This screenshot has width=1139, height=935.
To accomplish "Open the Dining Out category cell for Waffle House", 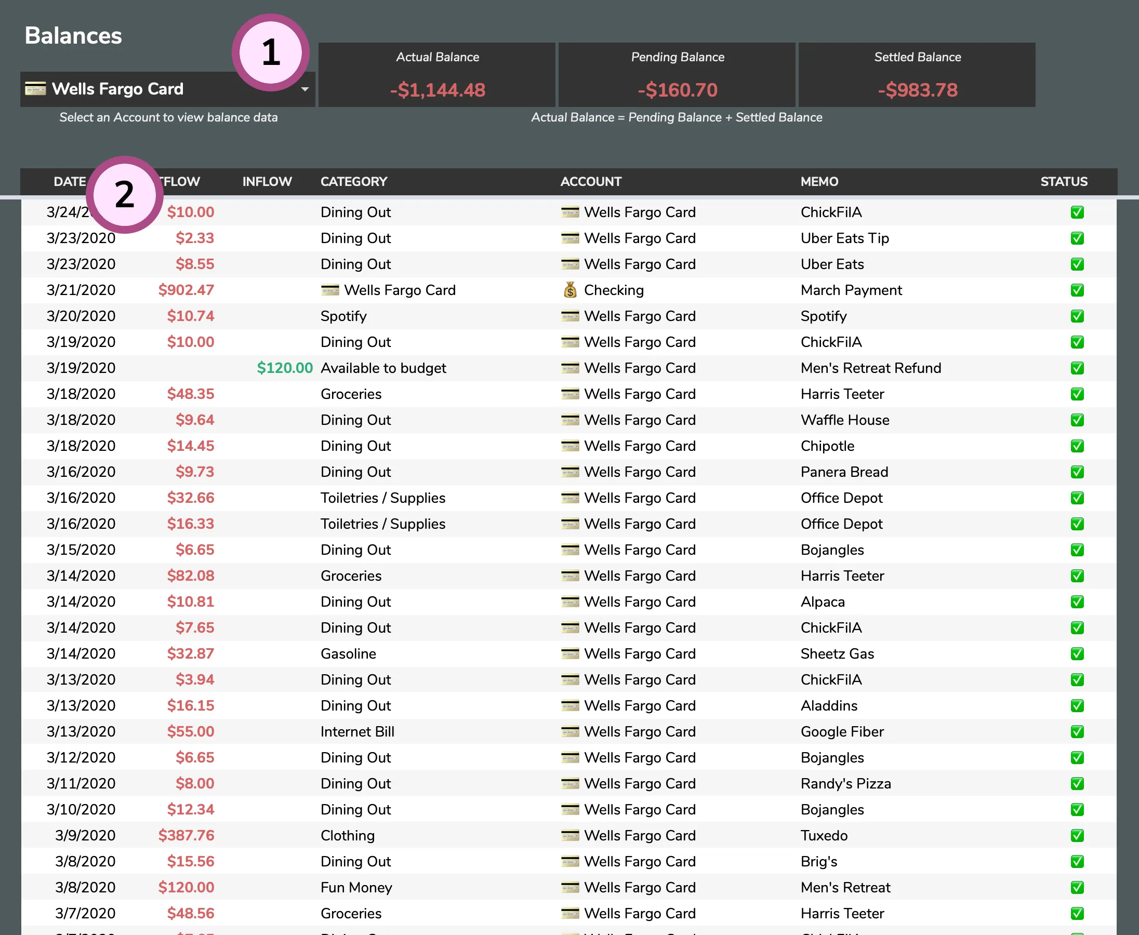I will (x=355, y=420).
